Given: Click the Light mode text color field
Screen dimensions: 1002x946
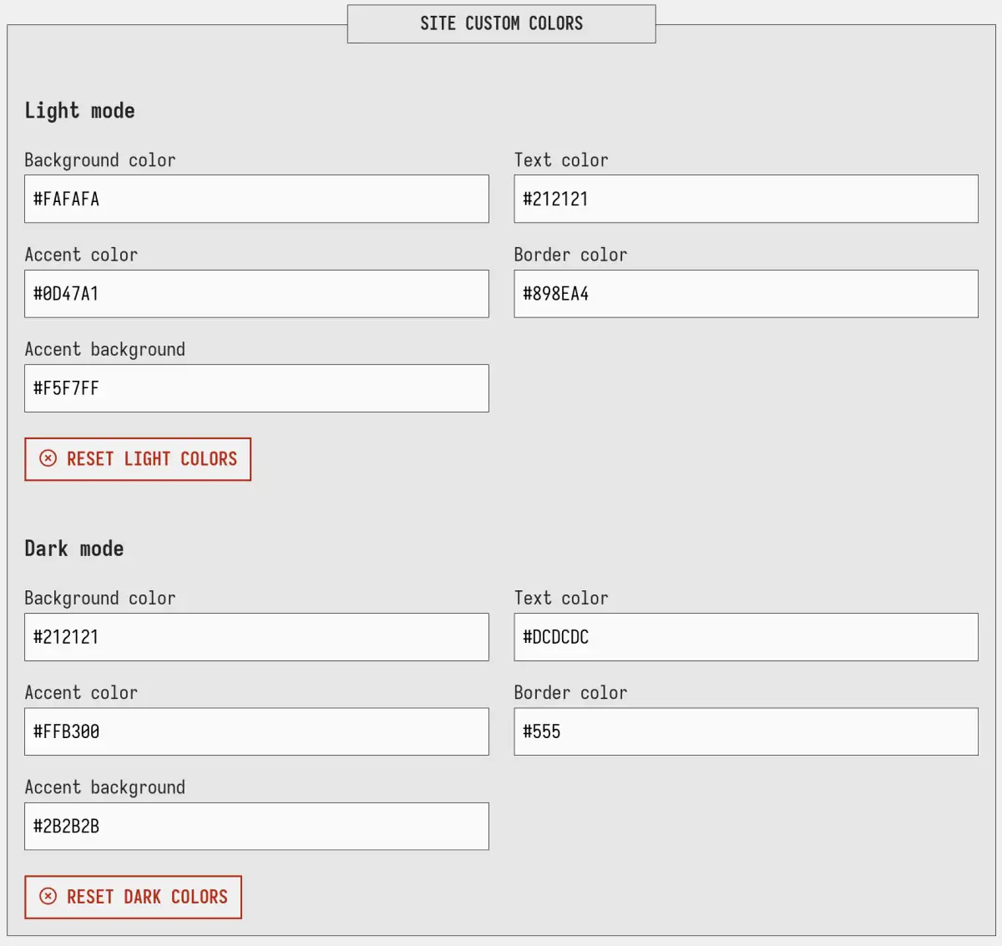Looking at the screenshot, I should 746,199.
